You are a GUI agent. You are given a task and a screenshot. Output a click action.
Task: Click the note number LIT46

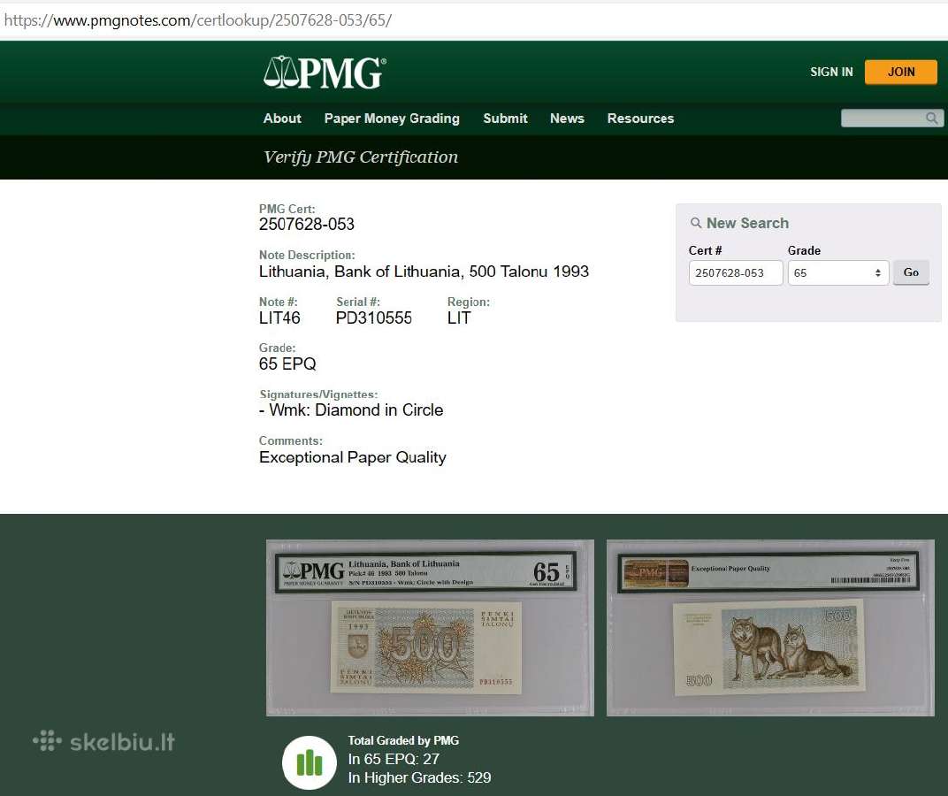pyautogui.click(x=279, y=318)
